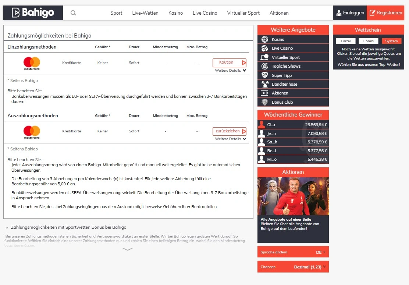The image size is (409, 285).
Task: Select the avatar icon of winner Re...l
Action: tap(262, 150)
